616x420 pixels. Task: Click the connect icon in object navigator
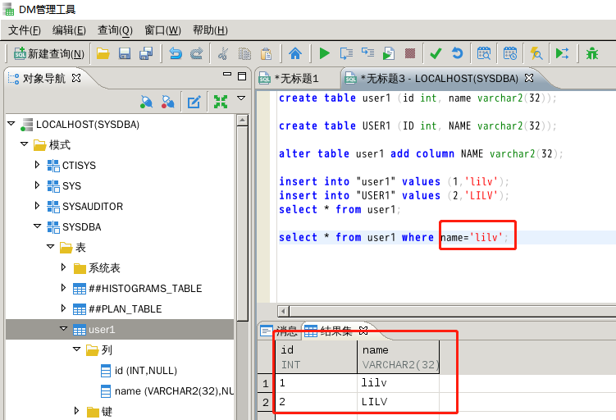click(147, 103)
